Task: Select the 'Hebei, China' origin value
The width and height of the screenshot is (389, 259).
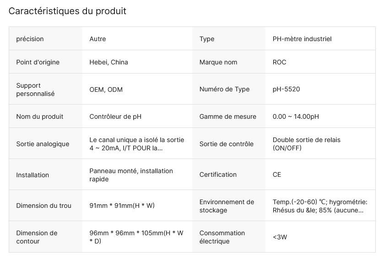Action: [108, 62]
